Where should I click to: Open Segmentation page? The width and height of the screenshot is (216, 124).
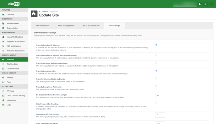14,28
